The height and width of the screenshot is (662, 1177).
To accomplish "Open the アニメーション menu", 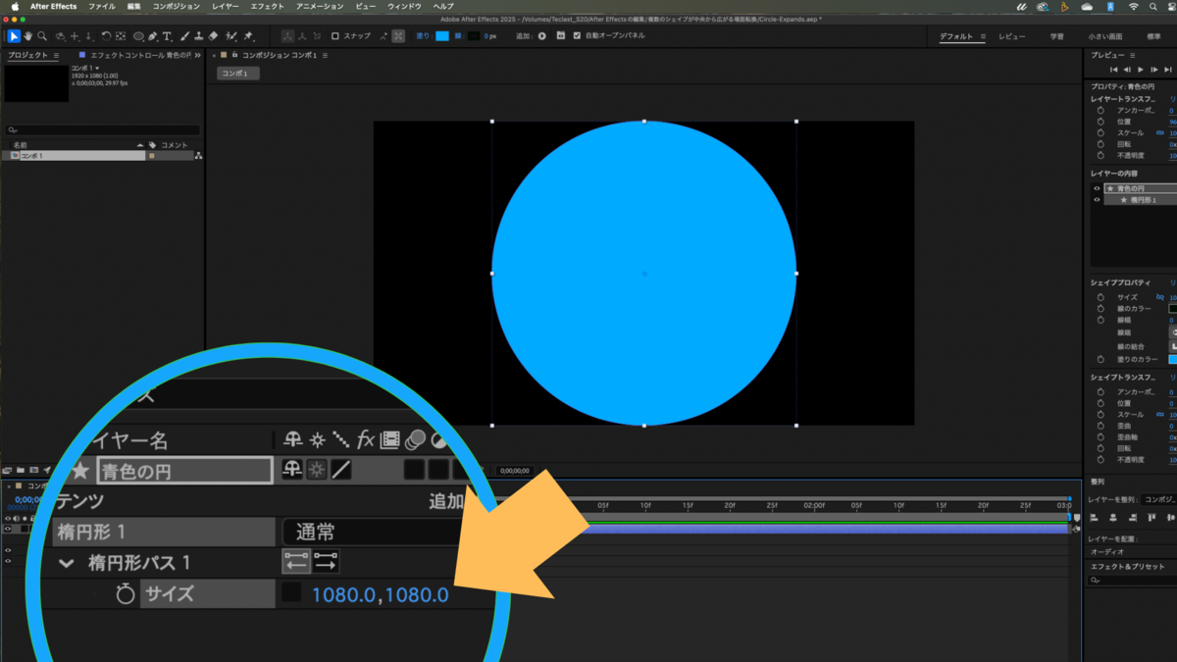I will tap(320, 6).
